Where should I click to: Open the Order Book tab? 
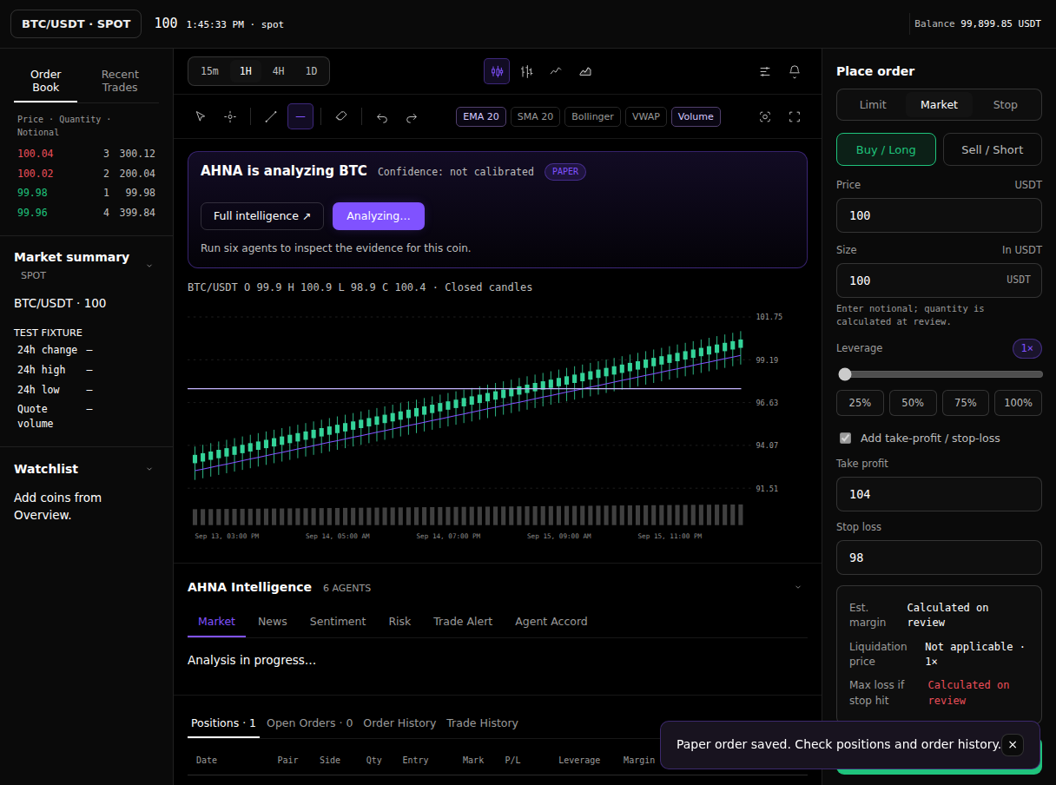[x=46, y=81]
